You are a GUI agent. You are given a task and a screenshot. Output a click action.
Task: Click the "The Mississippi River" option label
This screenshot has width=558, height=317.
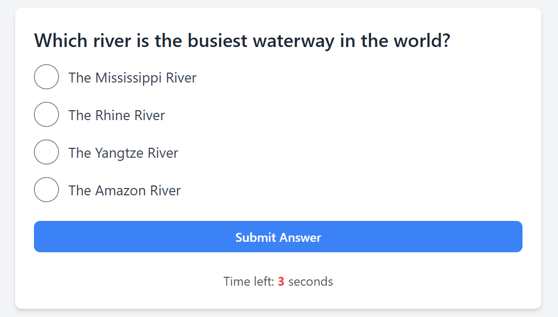point(133,78)
